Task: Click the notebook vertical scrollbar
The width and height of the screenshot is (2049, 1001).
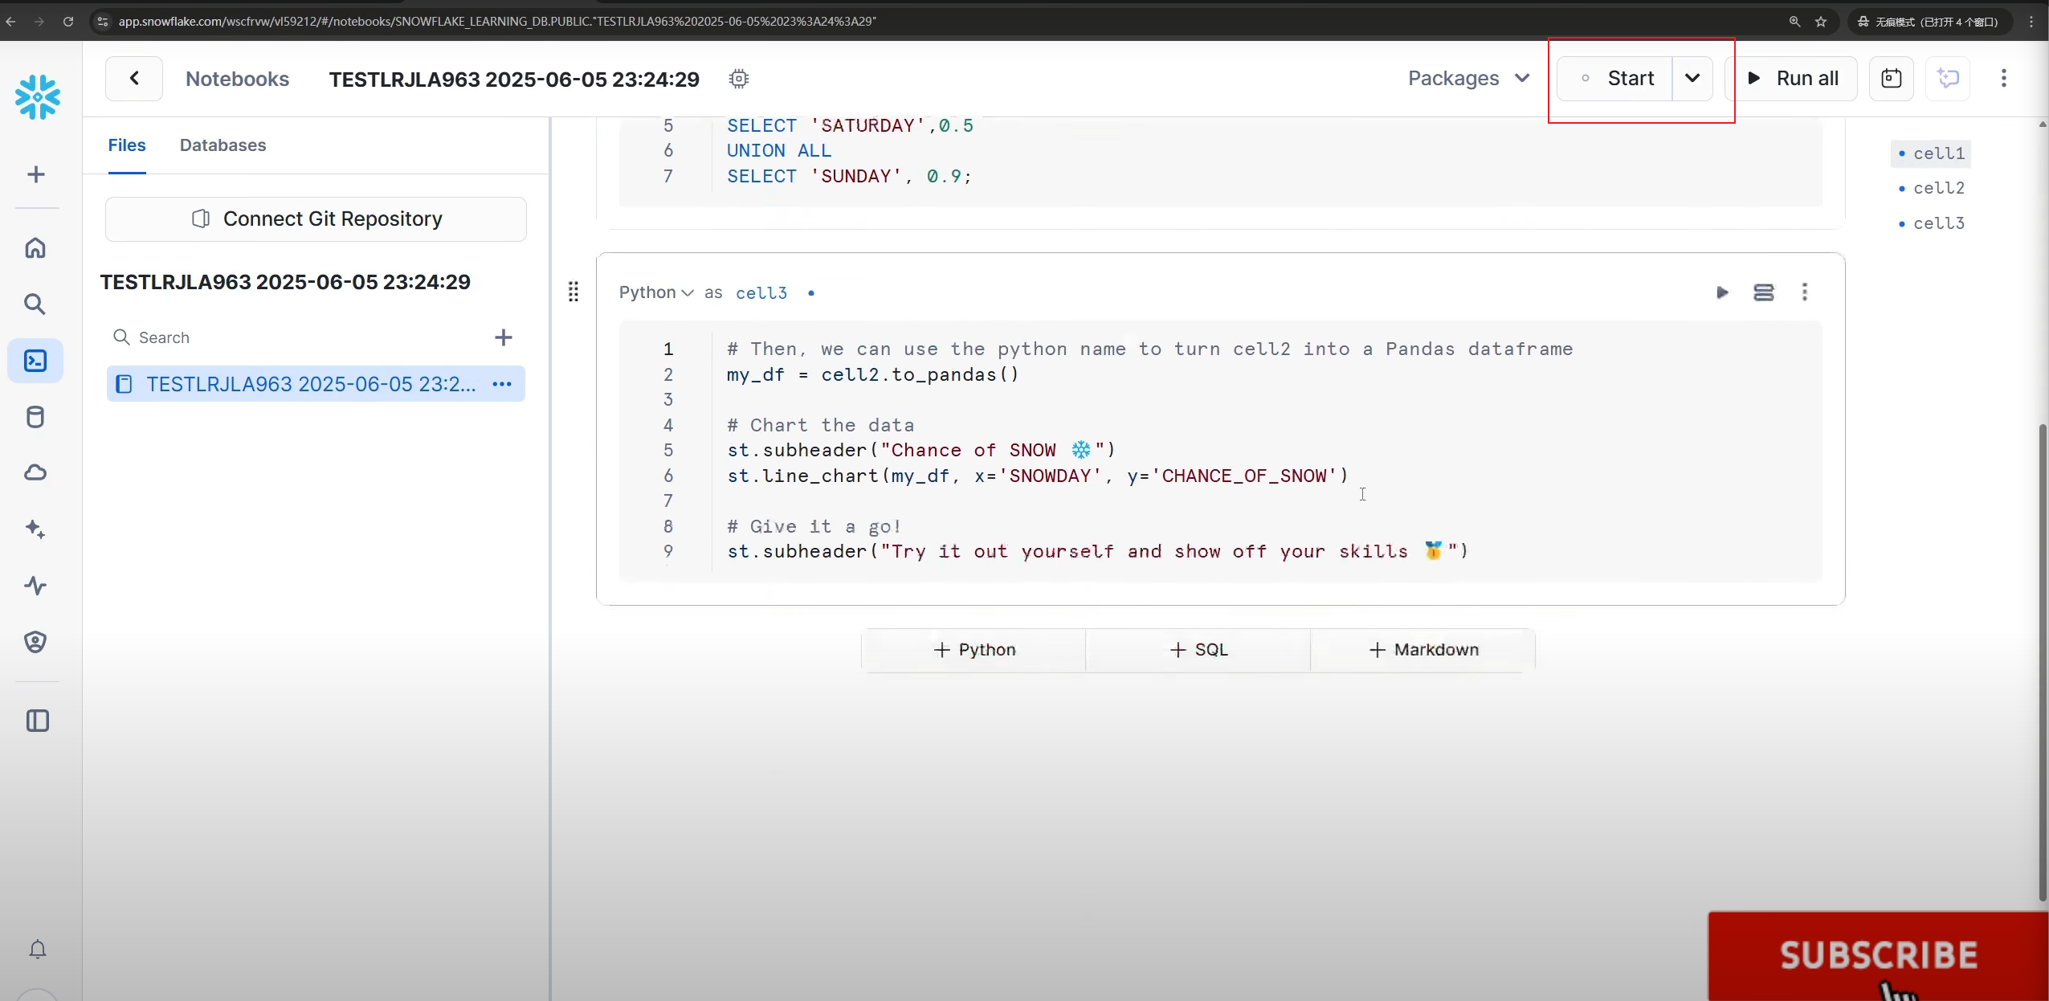Action: 2043,663
